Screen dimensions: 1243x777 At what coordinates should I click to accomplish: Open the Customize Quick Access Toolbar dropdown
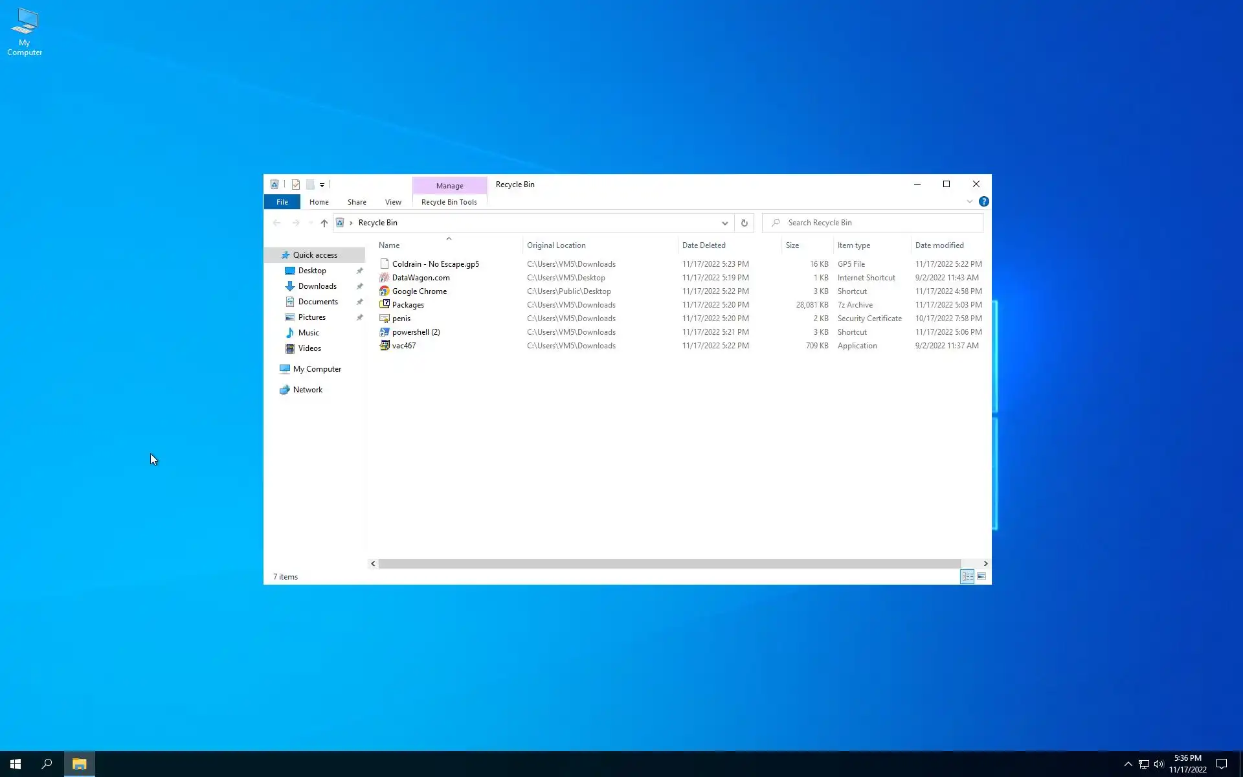tap(322, 185)
